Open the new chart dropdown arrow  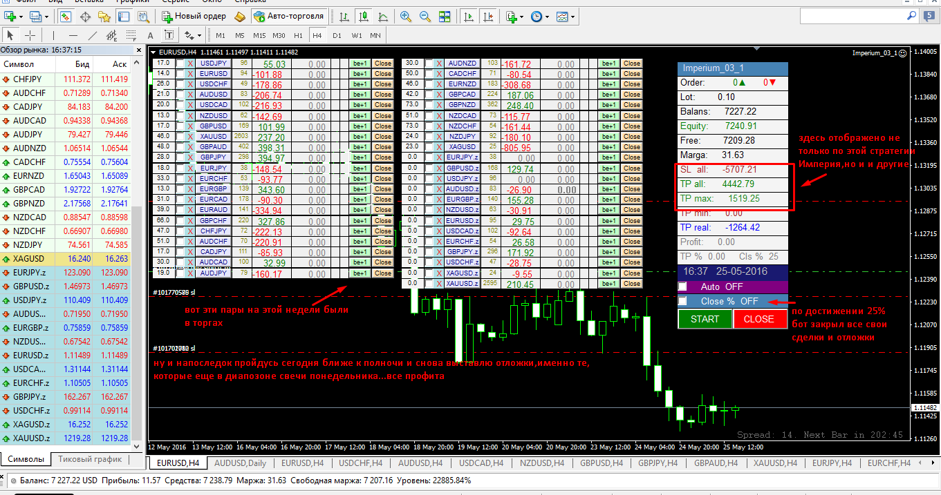point(21,15)
